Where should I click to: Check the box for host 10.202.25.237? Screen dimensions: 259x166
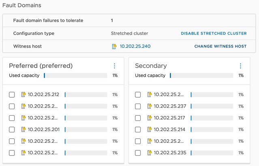point(138,106)
